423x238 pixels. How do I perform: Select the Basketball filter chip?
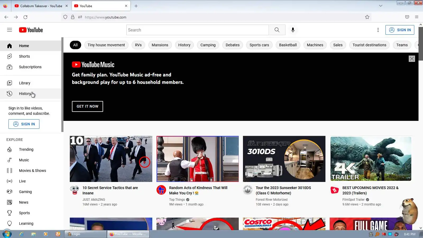pyautogui.click(x=288, y=45)
